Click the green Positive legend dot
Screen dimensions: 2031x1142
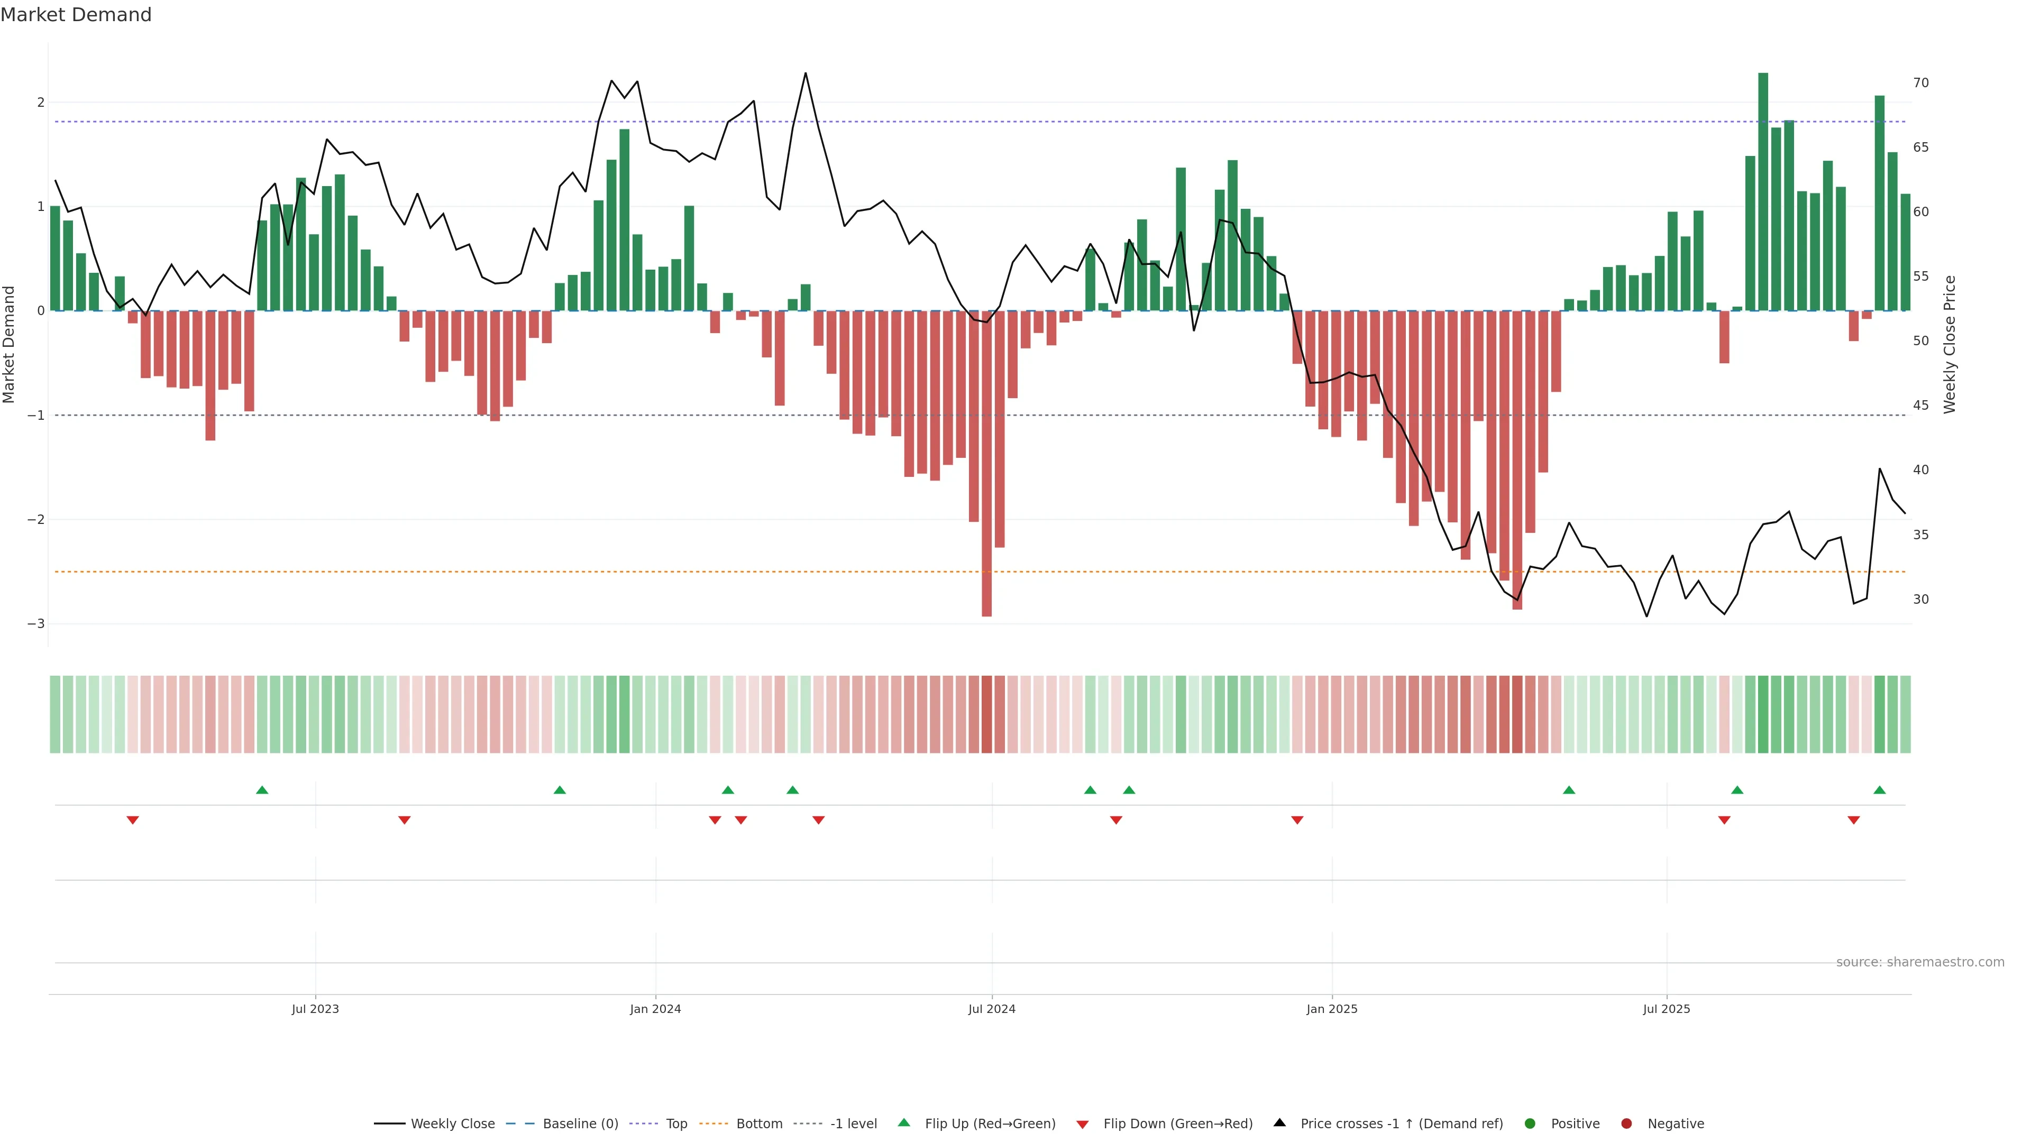click(x=1530, y=1123)
